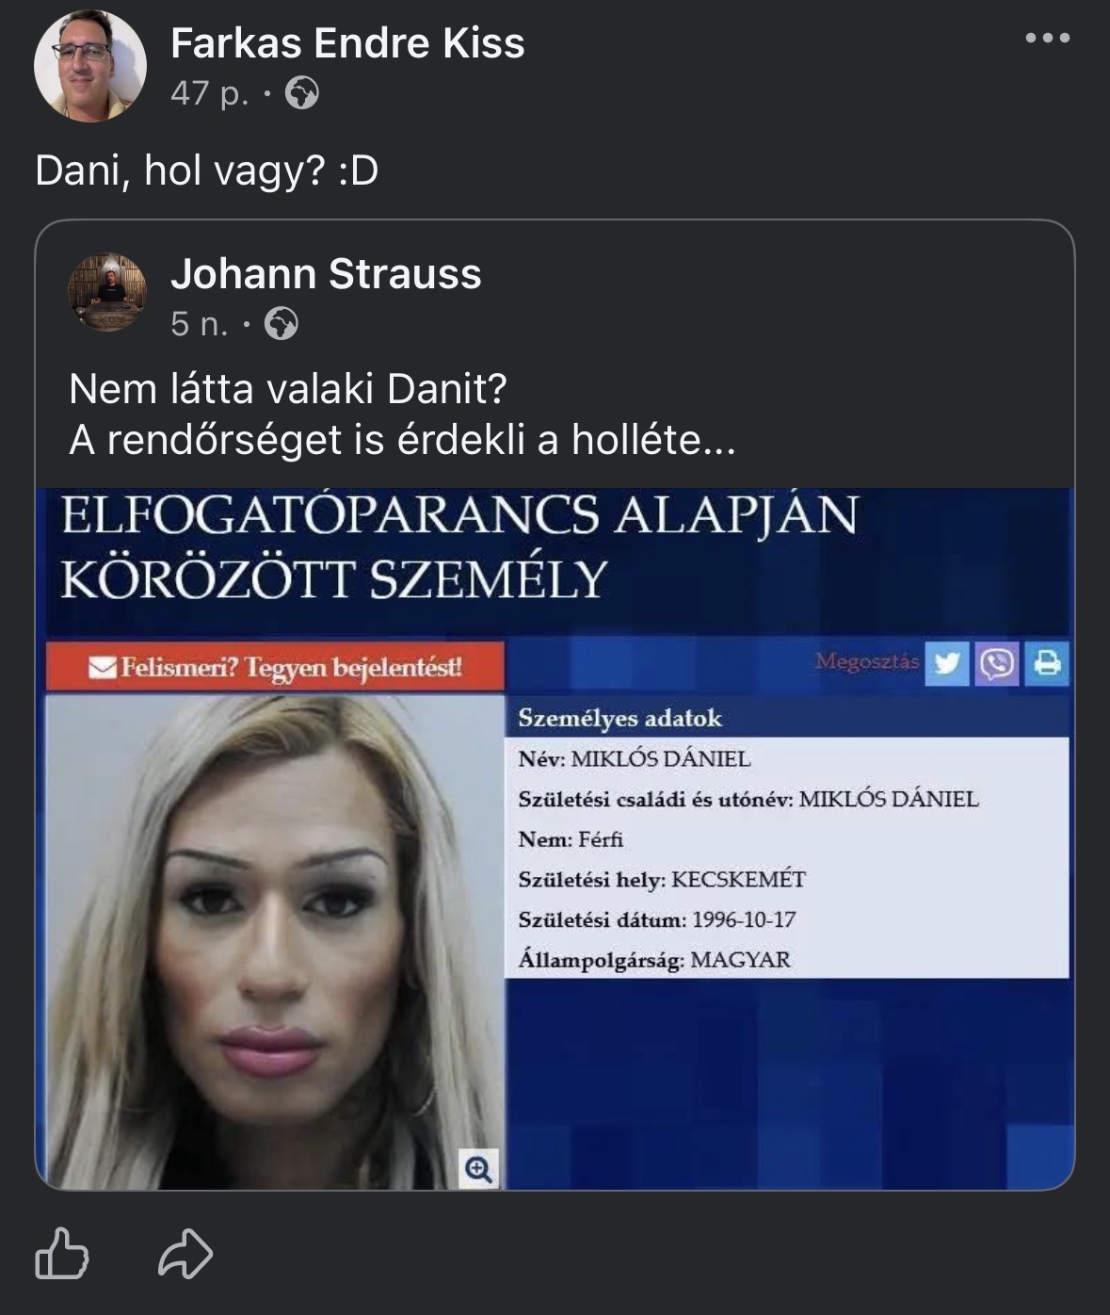Click the Twitter share icon
Image resolution: width=1110 pixels, height=1315 pixels.
946,664
